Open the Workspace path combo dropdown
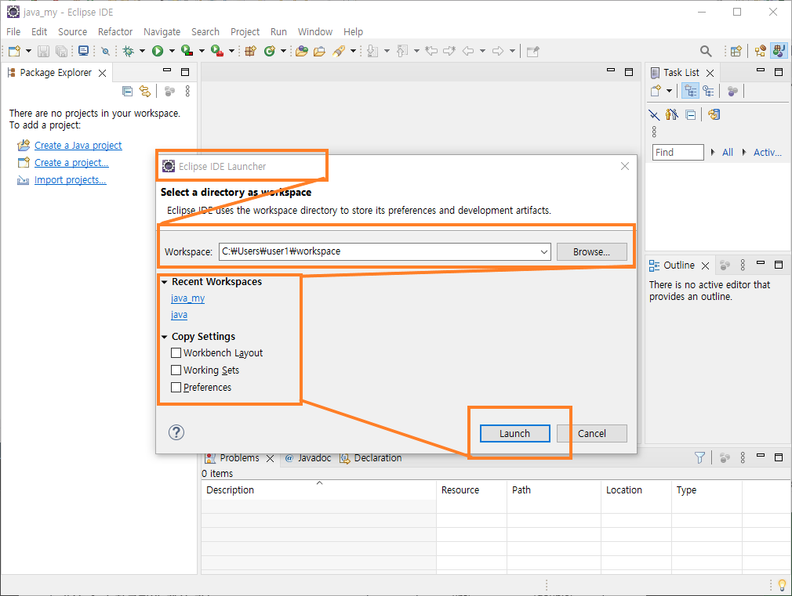 pos(544,251)
